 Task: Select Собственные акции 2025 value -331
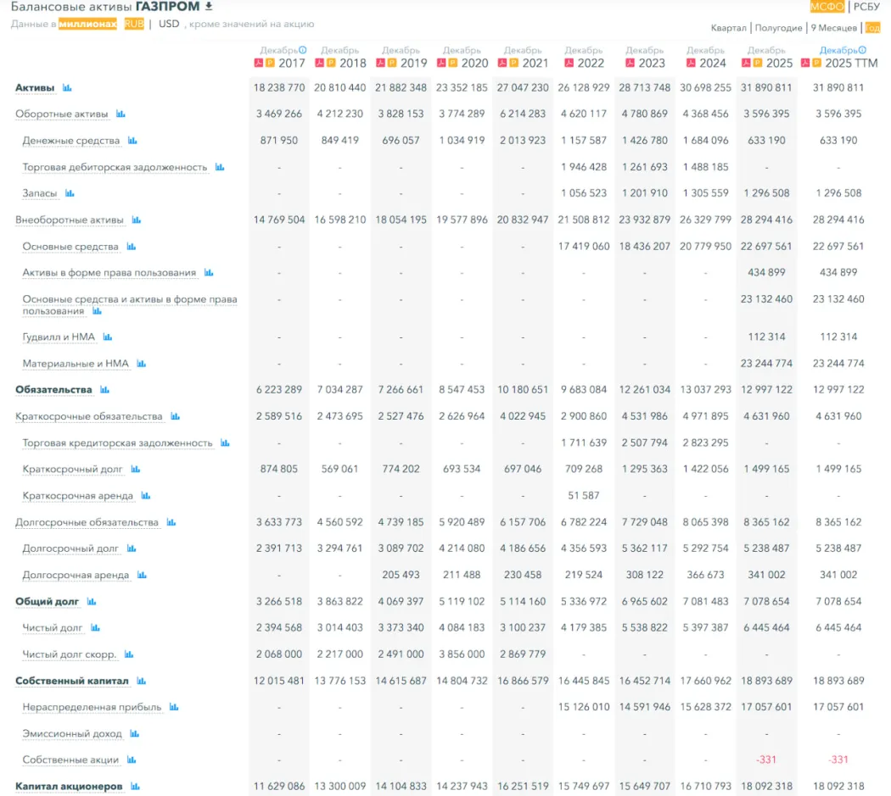point(766,760)
